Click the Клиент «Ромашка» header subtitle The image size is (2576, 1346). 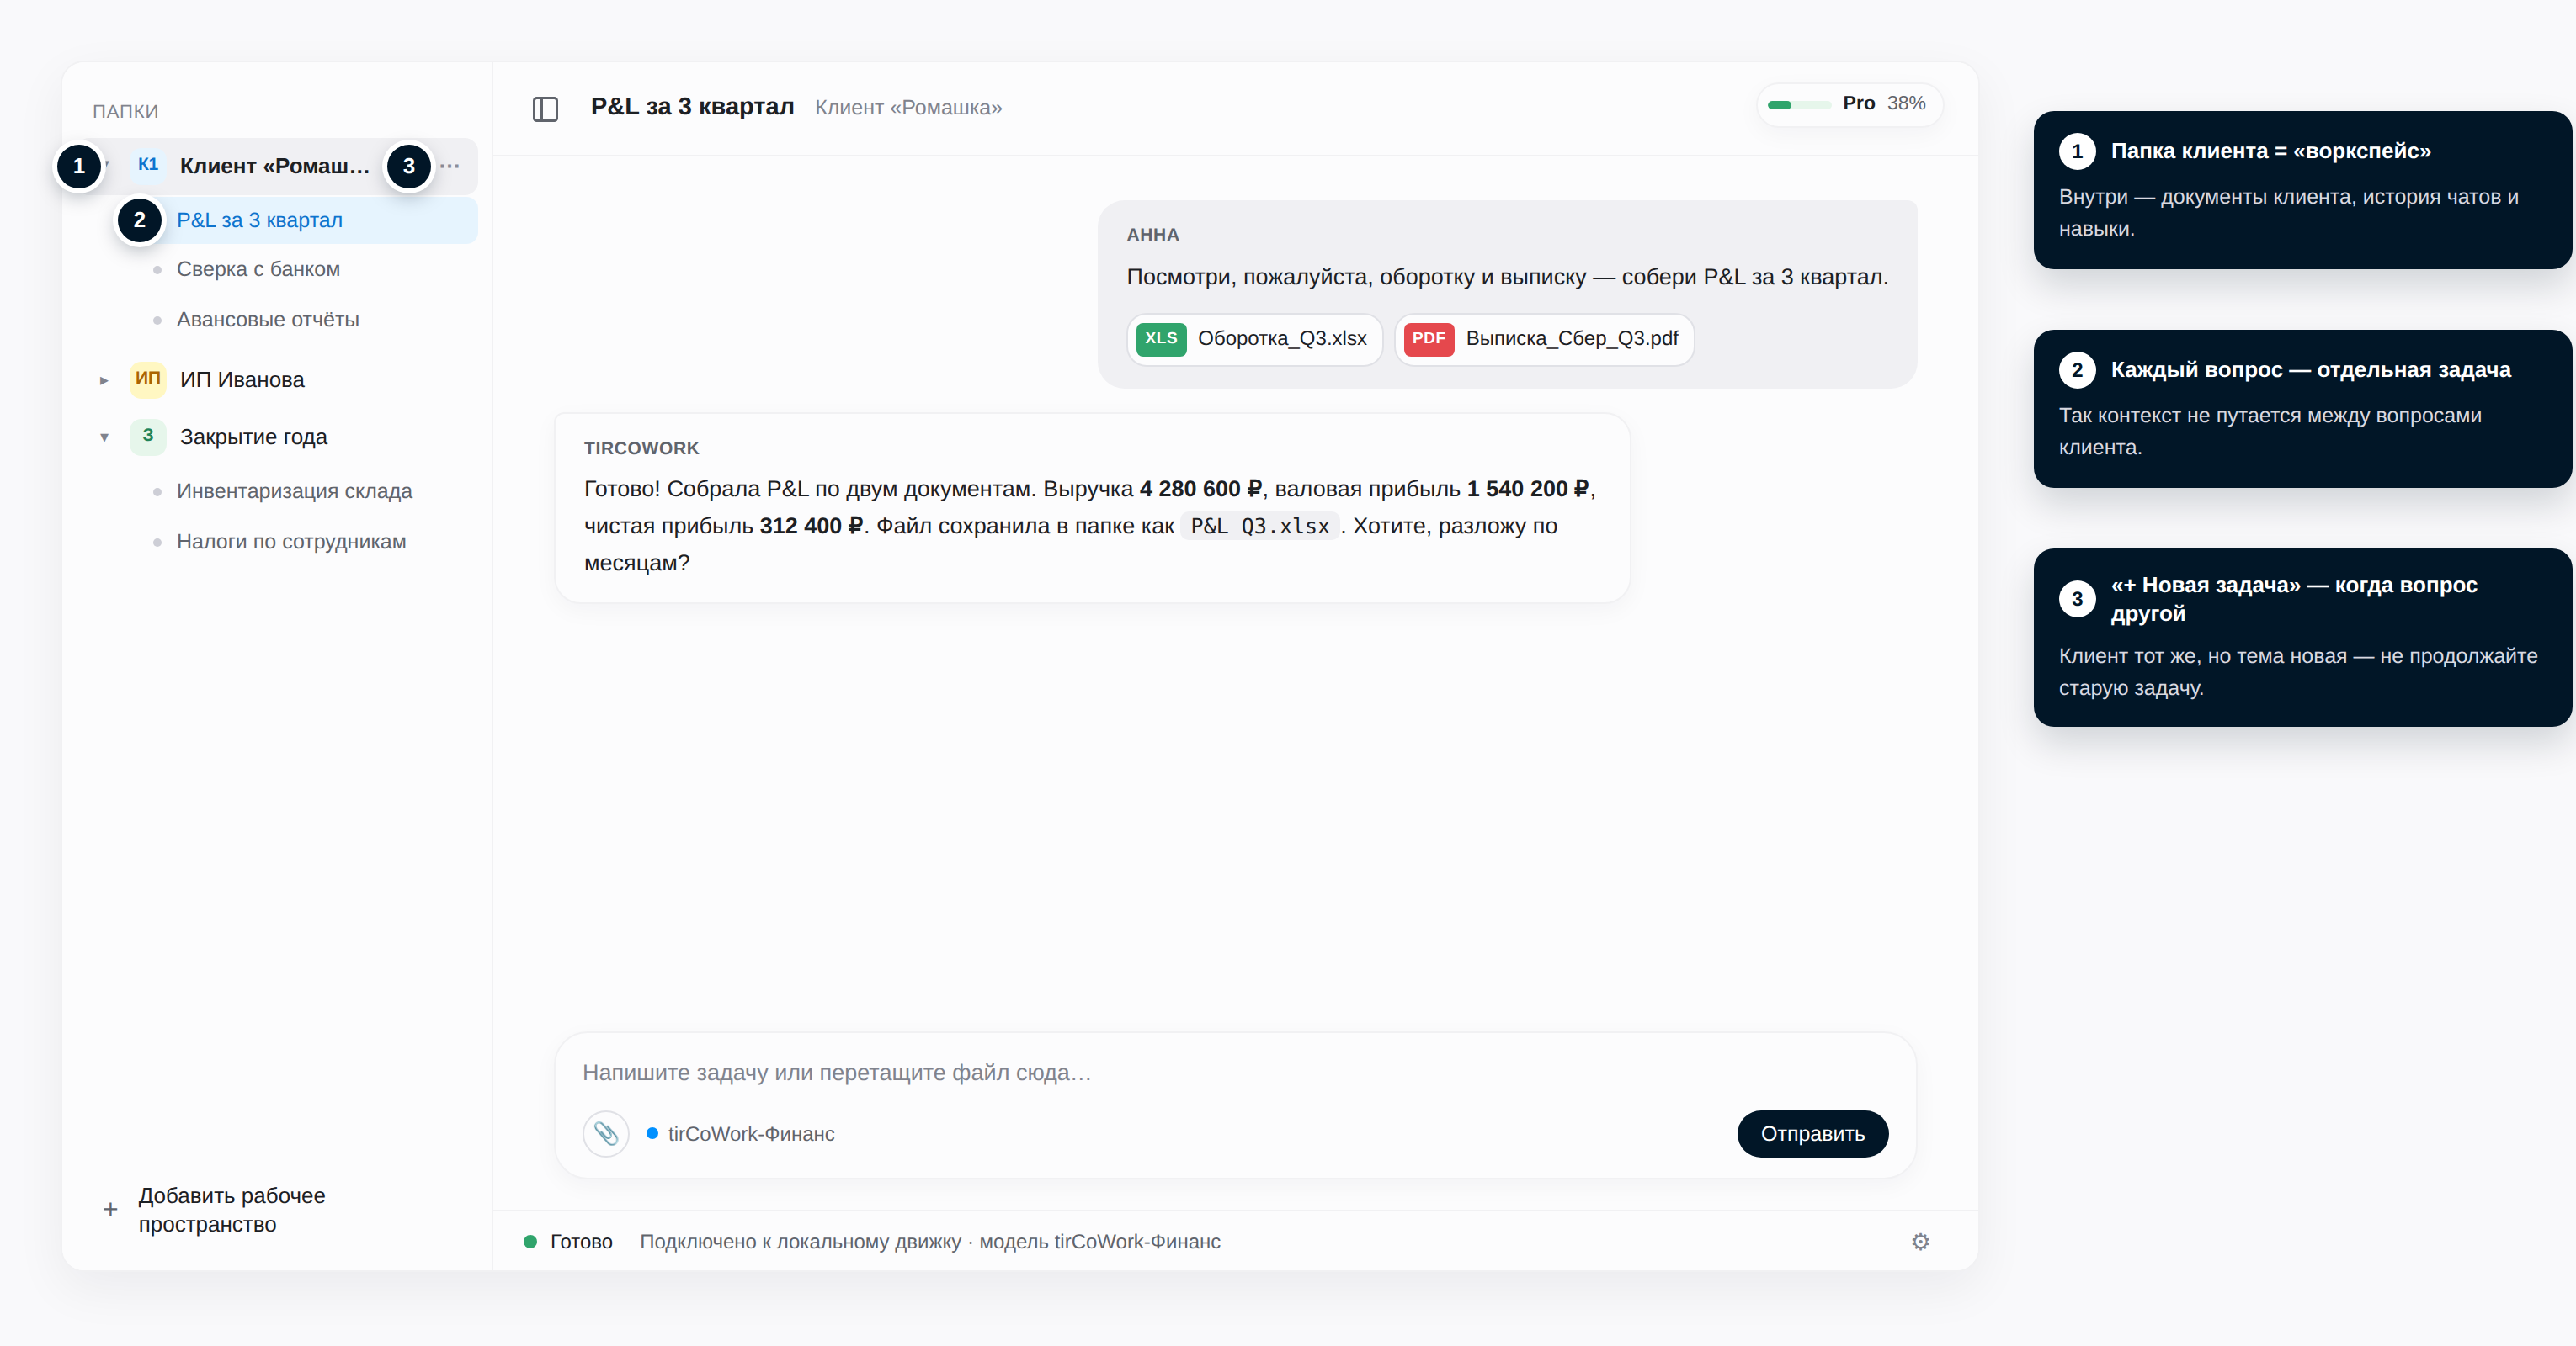(x=908, y=108)
